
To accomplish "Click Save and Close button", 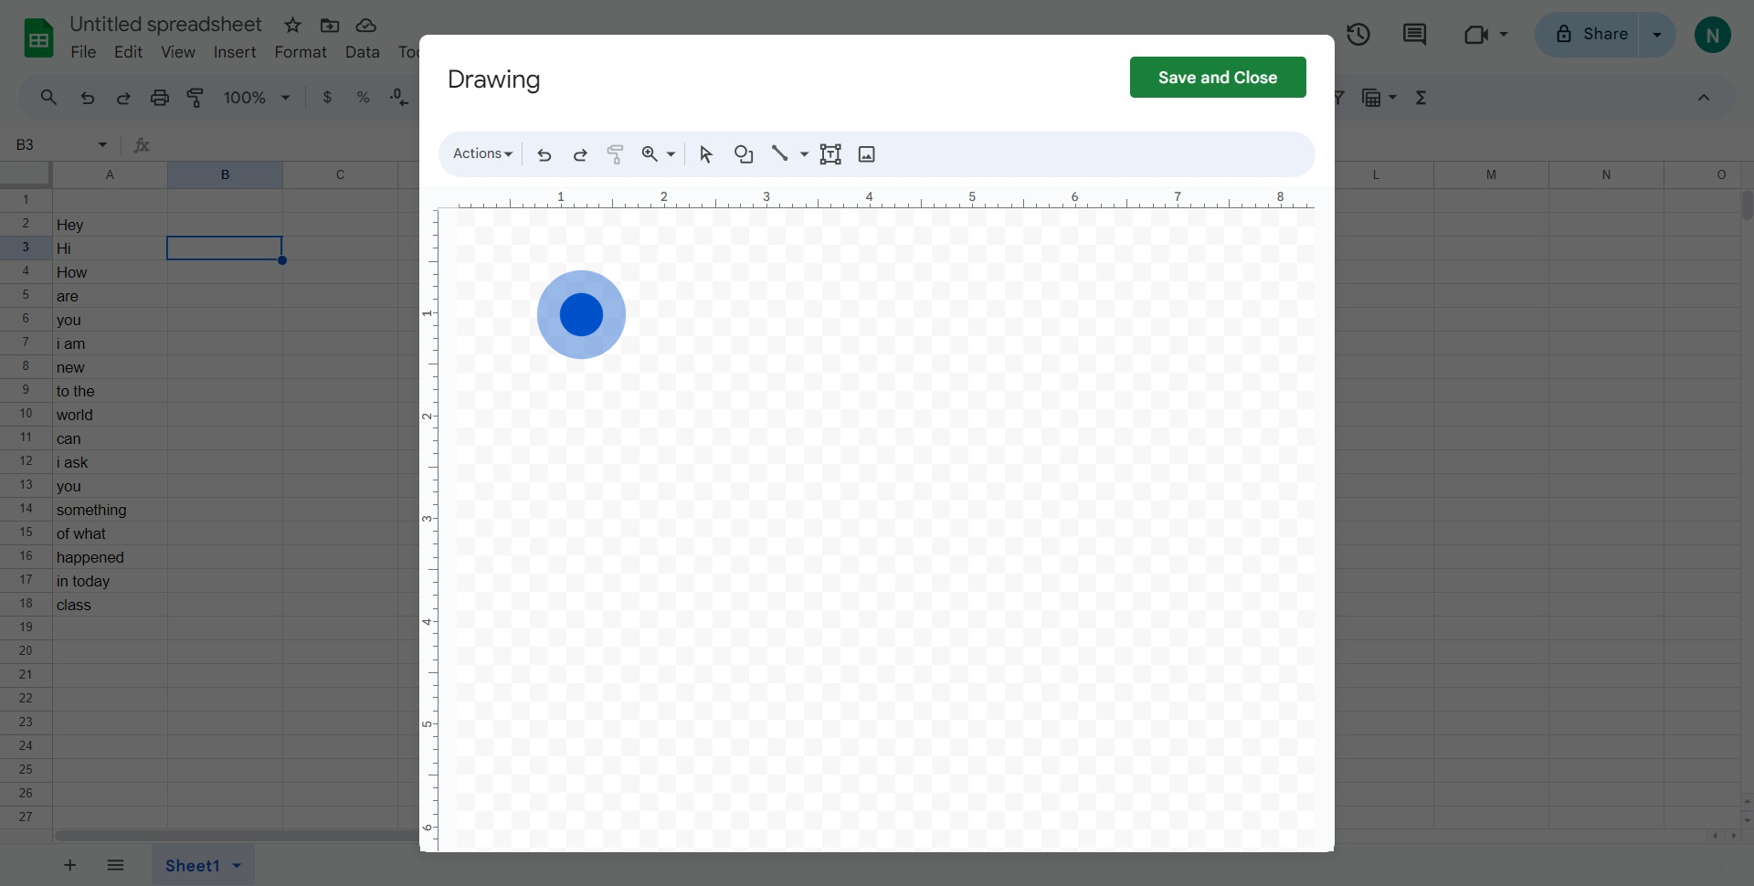I will point(1218,78).
